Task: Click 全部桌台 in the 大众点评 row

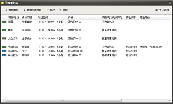Action: 27,39
